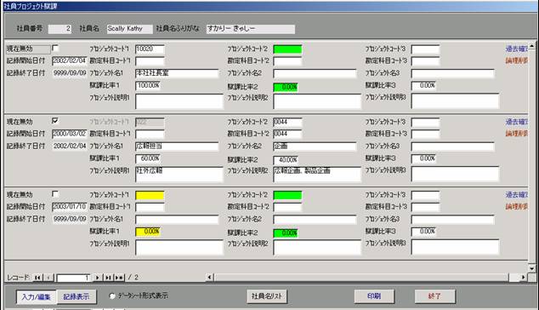The height and width of the screenshot is (310, 539).
Task: Toggle 現在無効 checkbox in first record
Action: point(55,48)
